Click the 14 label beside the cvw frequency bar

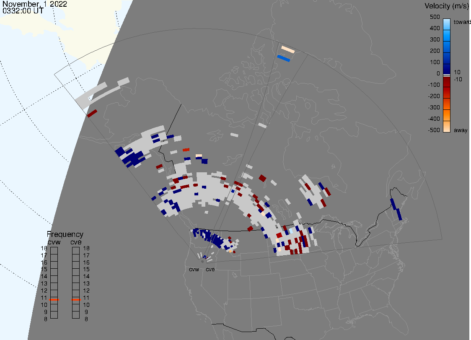[x=44, y=277]
